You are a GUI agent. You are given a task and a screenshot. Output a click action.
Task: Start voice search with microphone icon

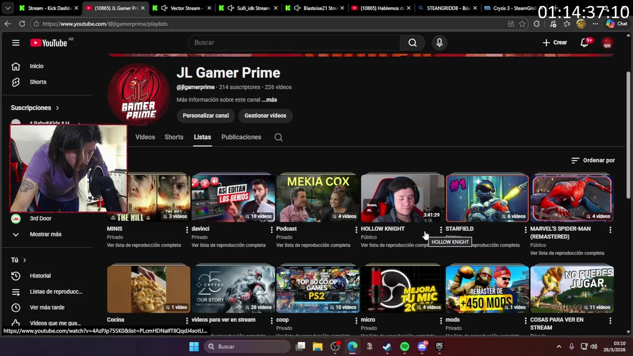tap(439, 43)
